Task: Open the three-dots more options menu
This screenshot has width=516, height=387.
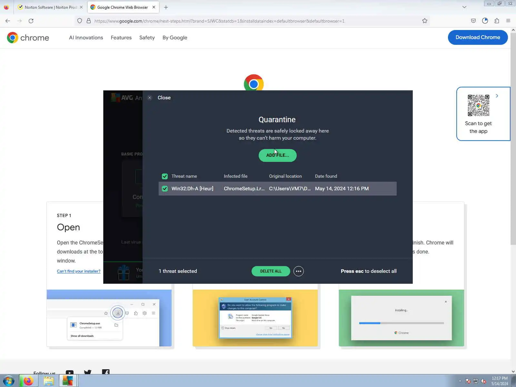Action: coord(299,271)
